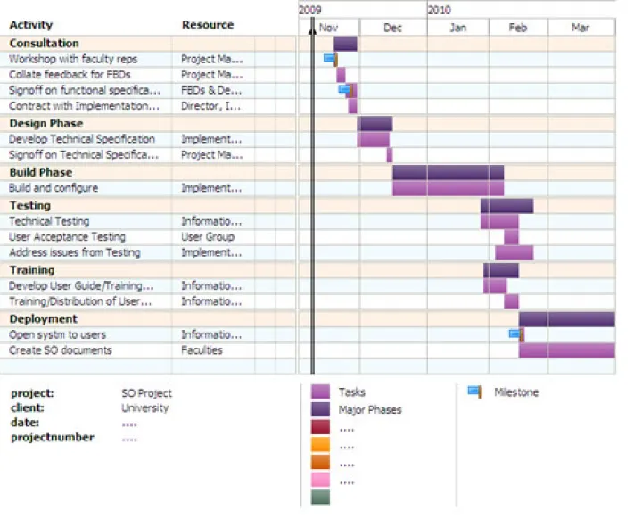This screenshot has height=518, width=642.
Task: Click the Signoff on functional specification milestone marker
Action: [x=345, y=90]
